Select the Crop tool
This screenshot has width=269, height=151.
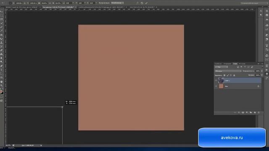[2, 27]
